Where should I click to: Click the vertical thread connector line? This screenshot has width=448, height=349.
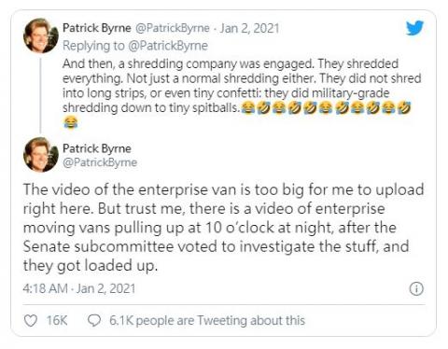pos(40,94)
